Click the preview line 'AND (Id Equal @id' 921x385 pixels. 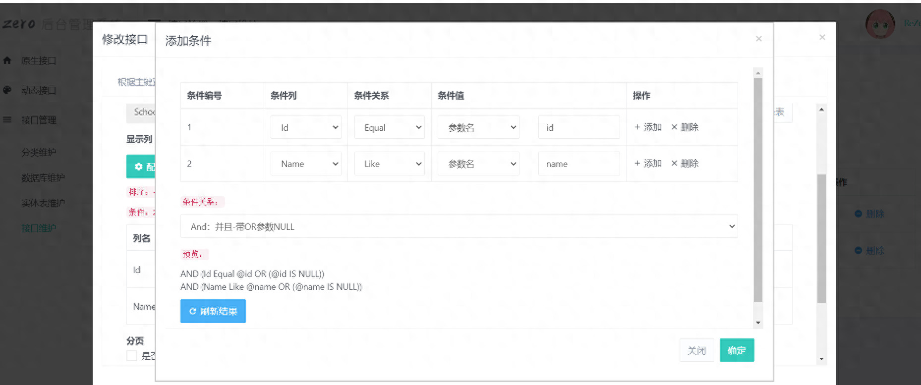coord(252,274)
